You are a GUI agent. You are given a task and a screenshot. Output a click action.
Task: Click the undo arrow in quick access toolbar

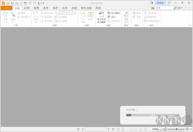[x=30, y=3]
